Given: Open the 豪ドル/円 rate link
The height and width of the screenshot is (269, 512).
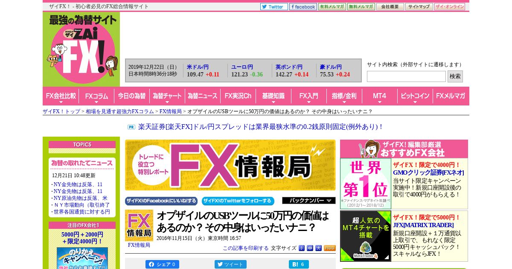Looking at the screenshot, I should [331, 67].
